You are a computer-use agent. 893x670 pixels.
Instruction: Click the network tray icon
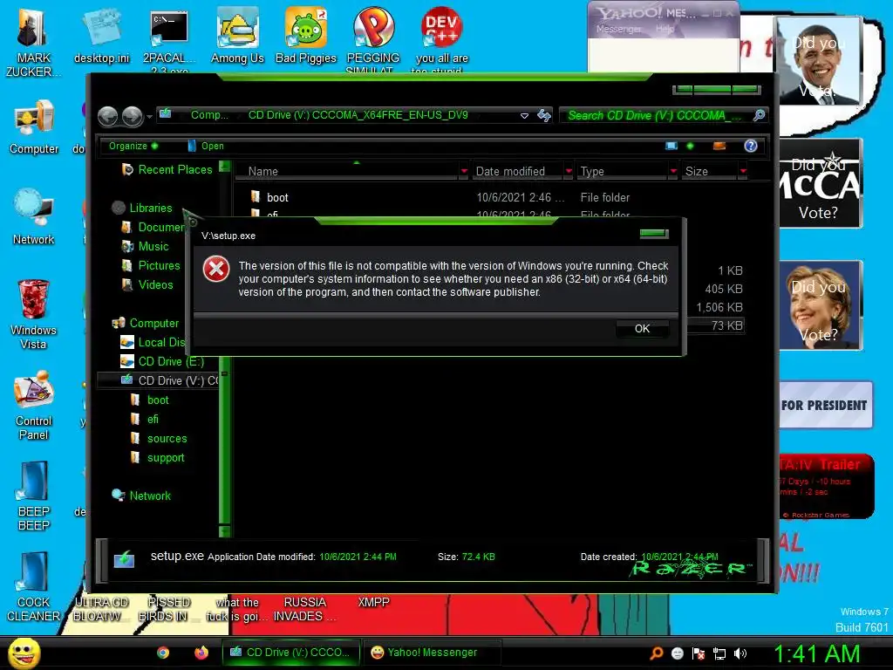pos(719,653)
